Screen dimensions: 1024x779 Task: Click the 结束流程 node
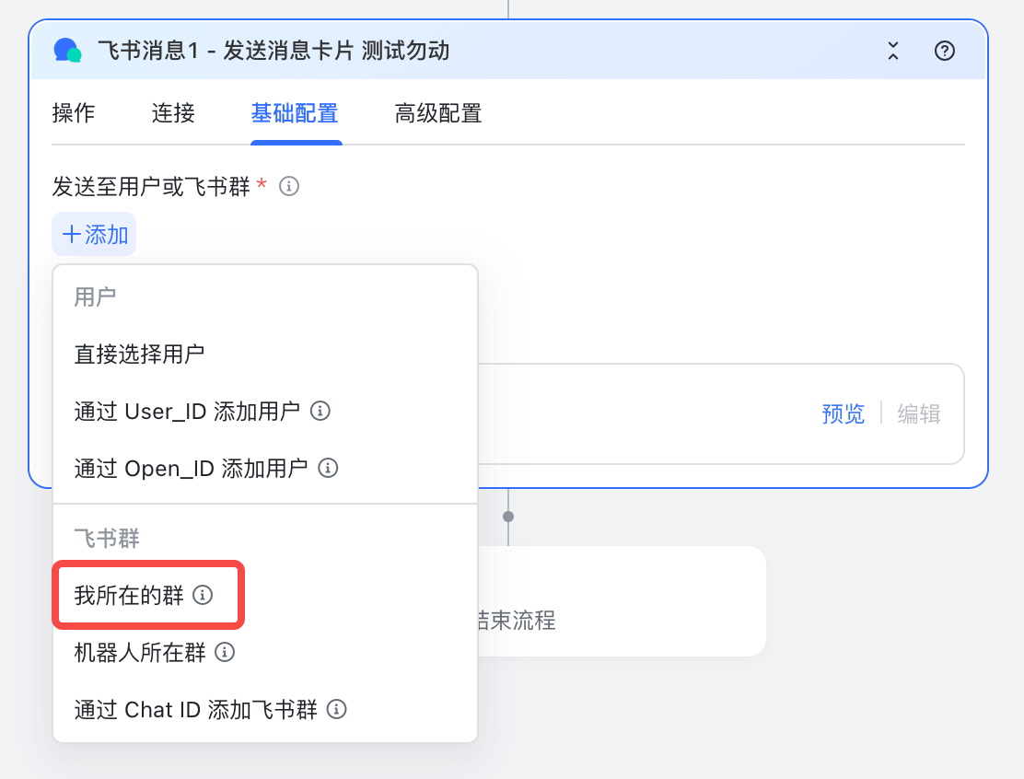coord(621,601)
